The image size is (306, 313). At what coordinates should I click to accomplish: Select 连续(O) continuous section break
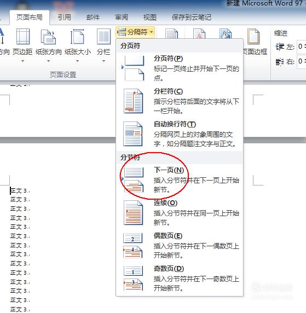pyautogui.click(x=180, y=213)
